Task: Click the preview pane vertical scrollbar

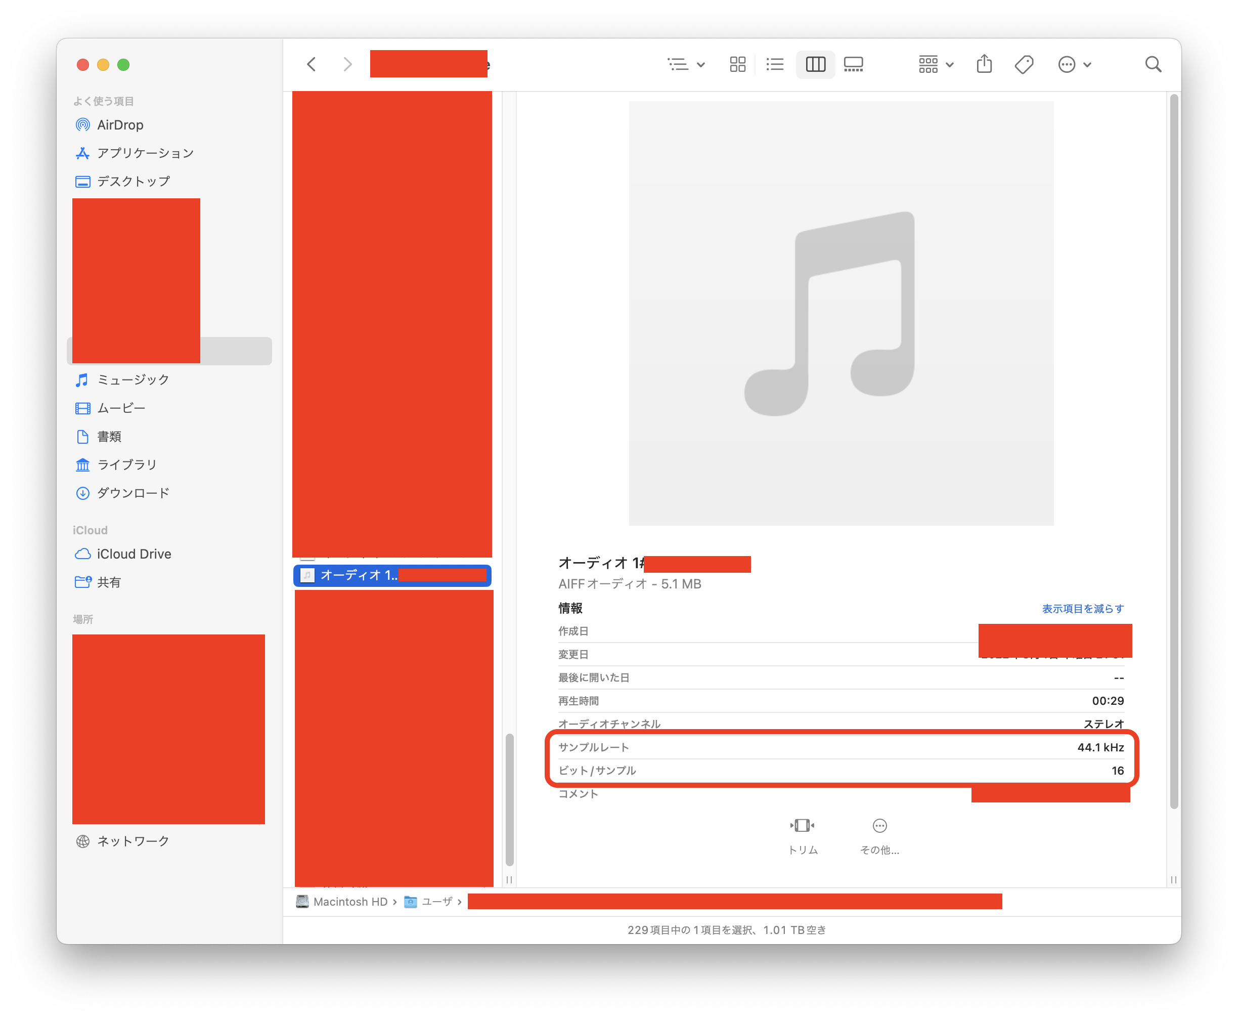Action: click(1173, 452)
